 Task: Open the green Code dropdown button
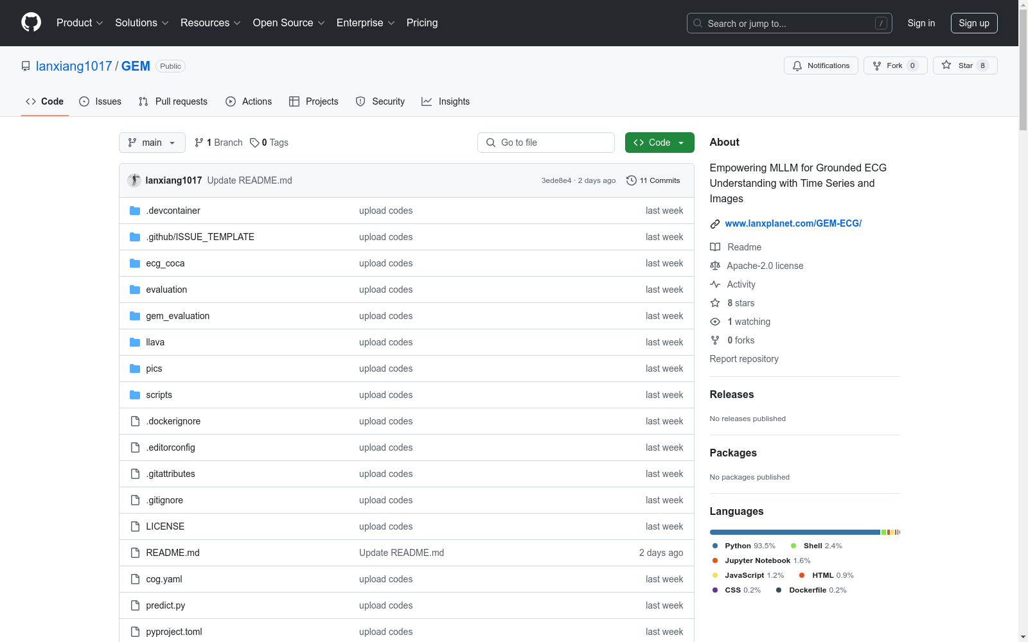(x=660, y=143)
